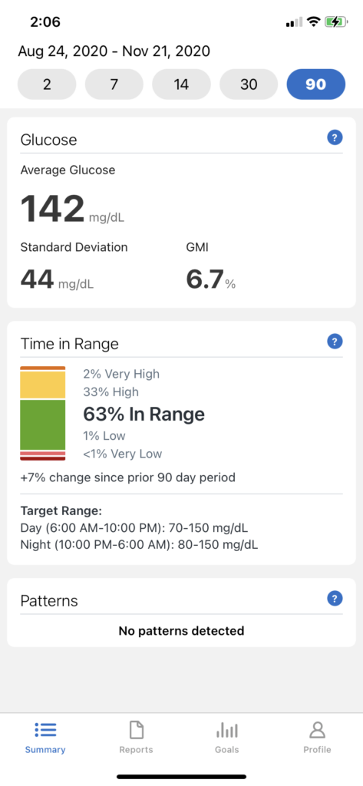Tap the green In Range bar segment
The height and width of the screenshot is (786, 363).
43,424
